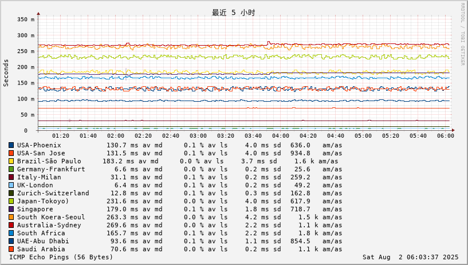Image resolution: width=468 pixels, height=265 pixels.
Task: Click the Australia-Sydney red legend swatch
Action: click(11, 225)
